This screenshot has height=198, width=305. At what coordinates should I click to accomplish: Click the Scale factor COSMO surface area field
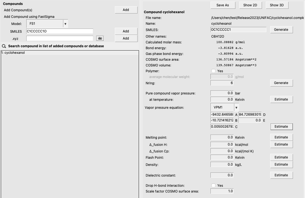[x=222, y=191]
